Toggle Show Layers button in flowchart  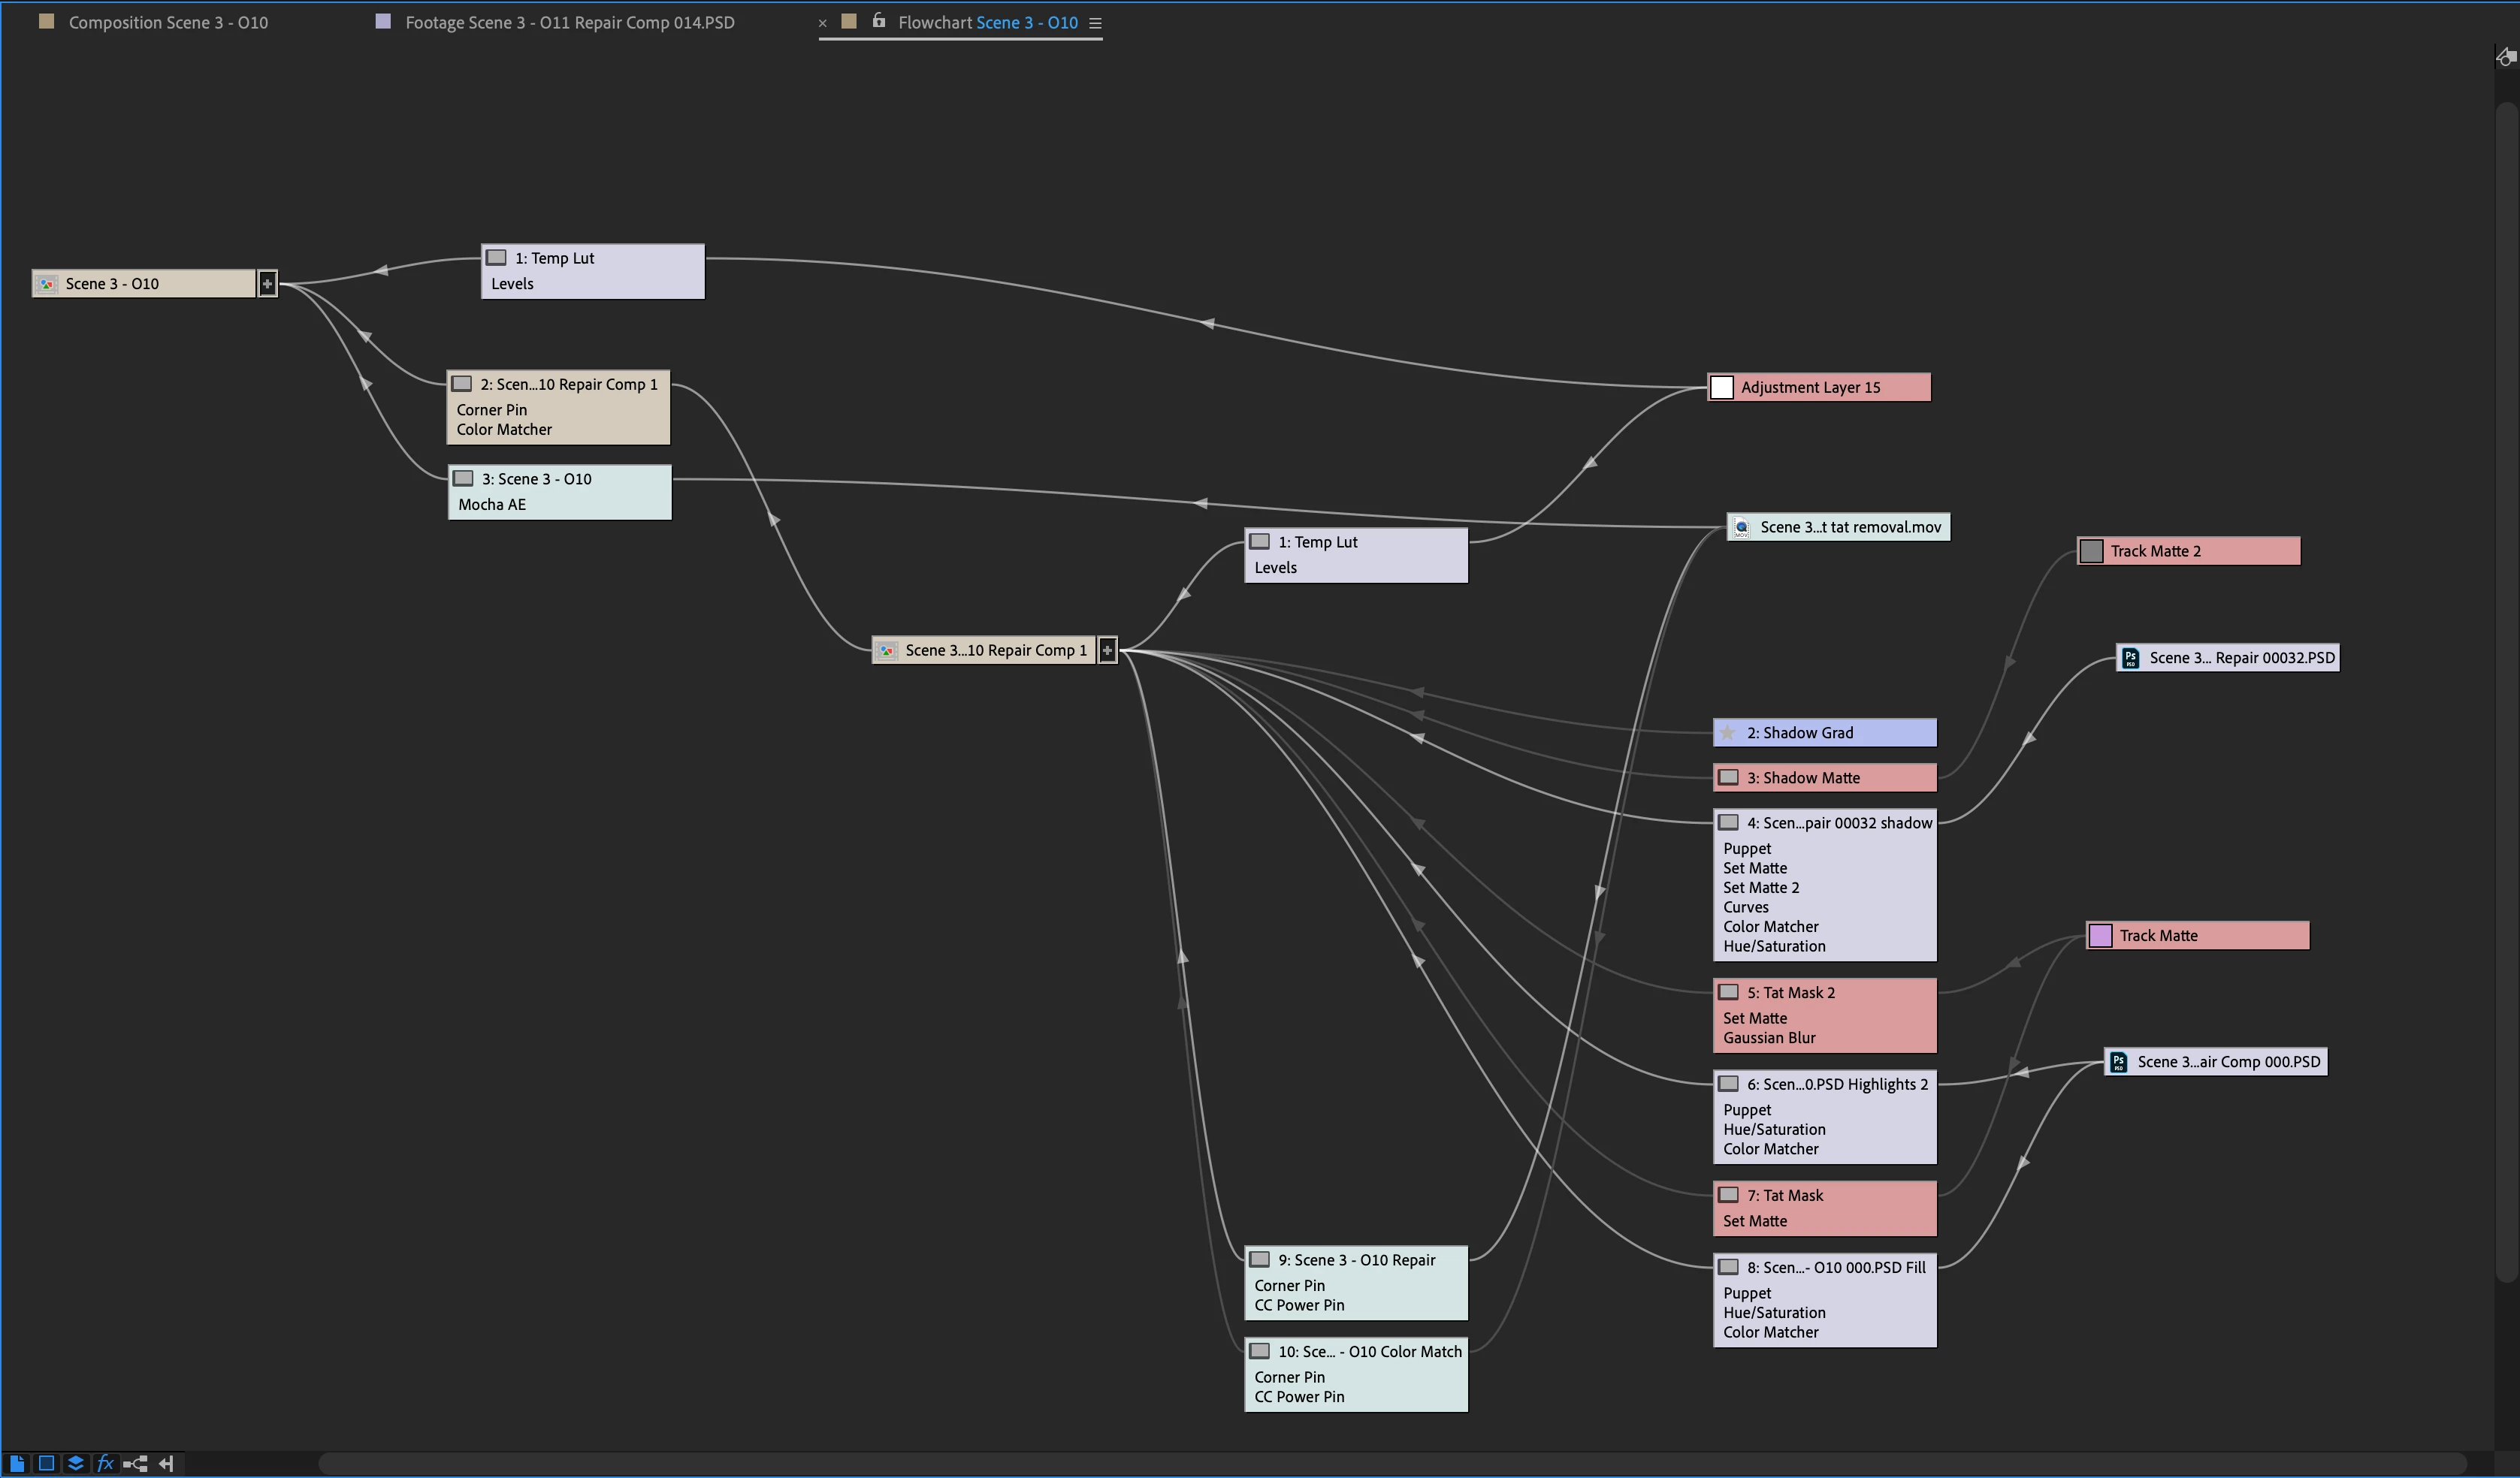(x=75, y=1463)
